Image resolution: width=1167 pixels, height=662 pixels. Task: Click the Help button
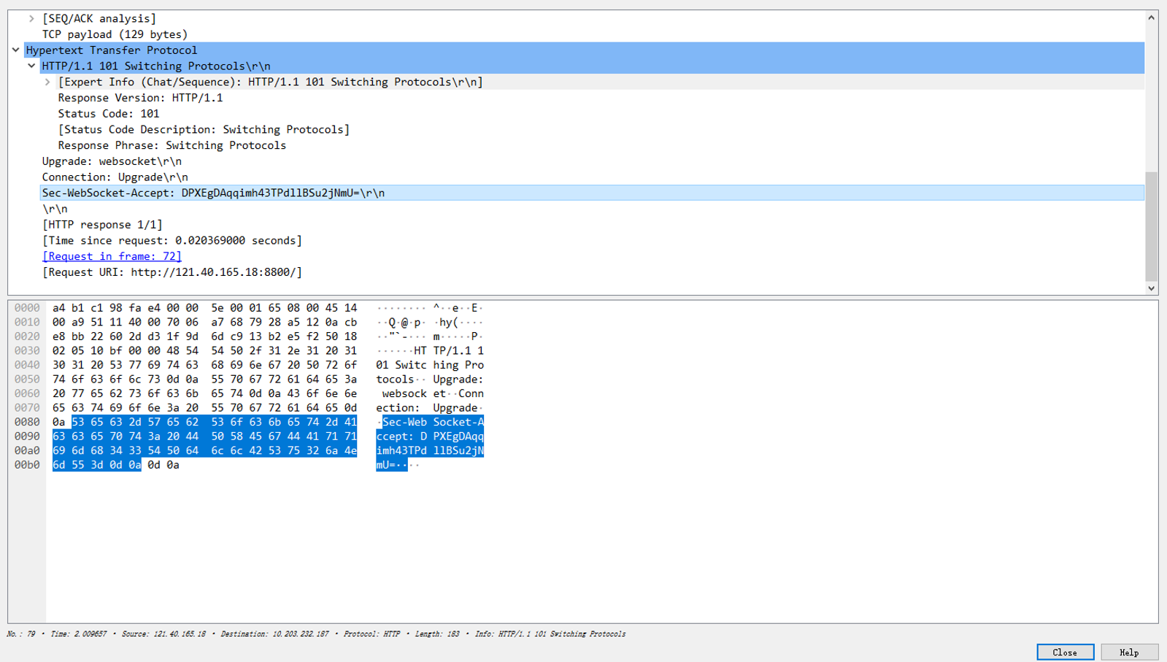[x=1129, y=652]
